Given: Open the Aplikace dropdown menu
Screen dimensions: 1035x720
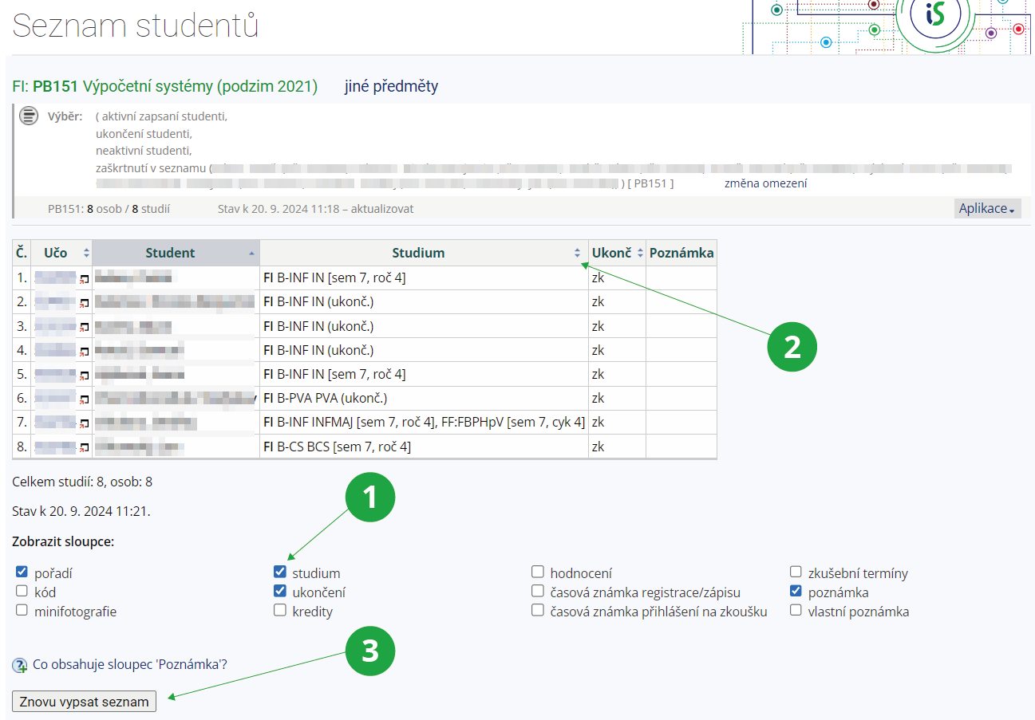Looking at the screenshot, I should (x=987, y=208).
